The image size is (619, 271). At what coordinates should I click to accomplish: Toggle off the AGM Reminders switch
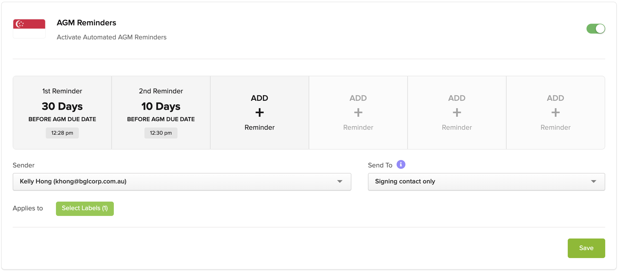click(x=596, y=29)
